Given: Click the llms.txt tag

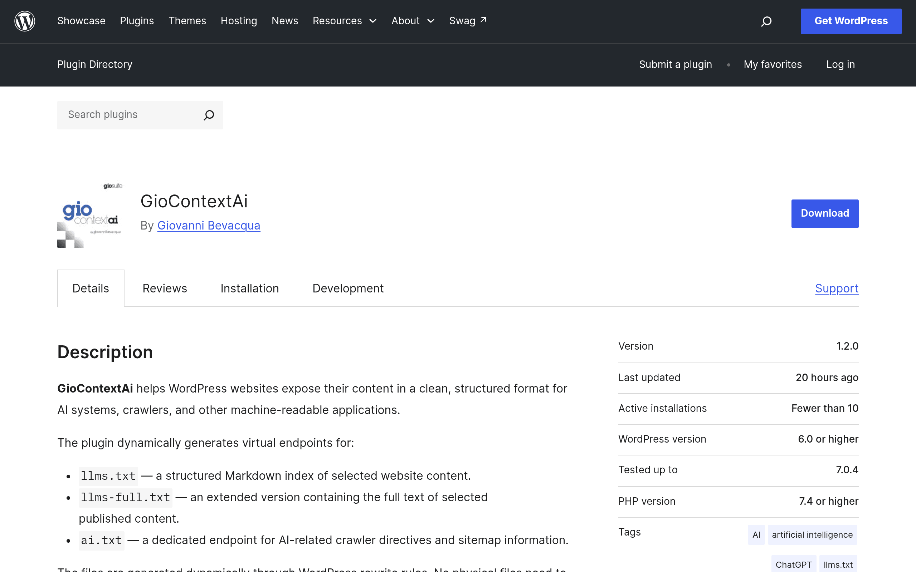Looking at the screenshot, I should pyautogui.click(x=838, y=564).
